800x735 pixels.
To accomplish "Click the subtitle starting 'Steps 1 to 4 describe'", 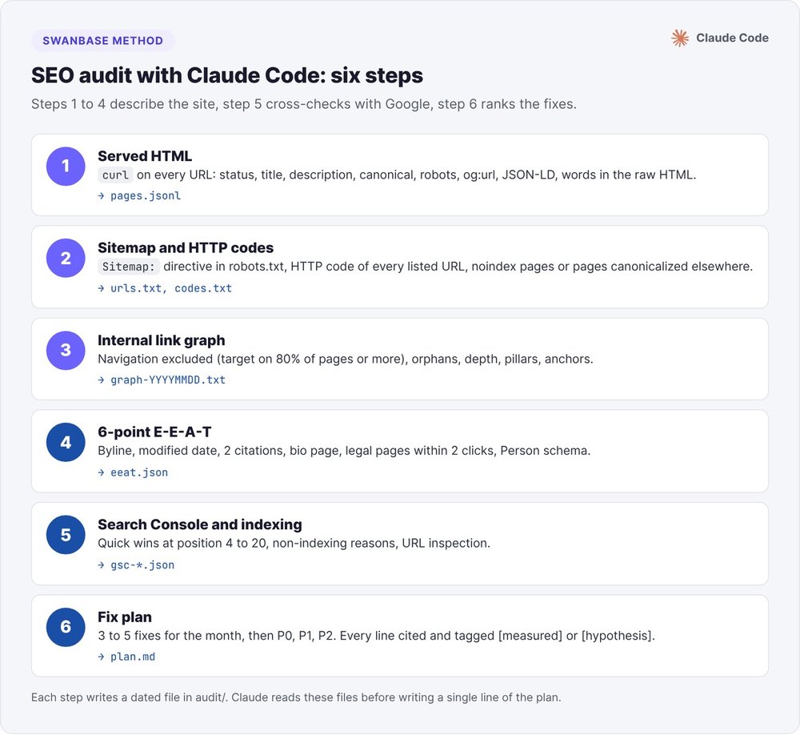I will (x=303, y=104).
